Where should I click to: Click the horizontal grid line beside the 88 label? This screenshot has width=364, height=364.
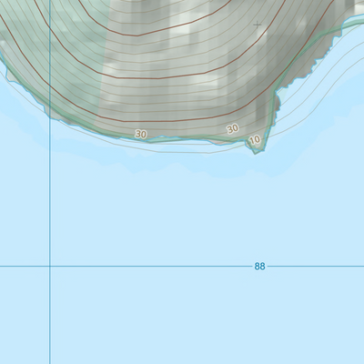click(152, 266)
